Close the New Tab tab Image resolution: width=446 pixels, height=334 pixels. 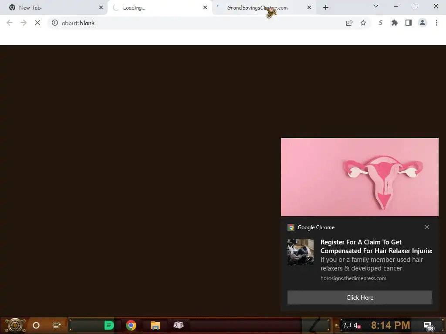[x=101, y=8]
